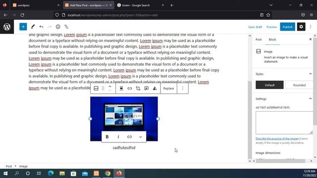Viewport: 317px width, 178px height.
Task: Select Image in the breadcrumb bar
Action: click(x=23, y=166)
